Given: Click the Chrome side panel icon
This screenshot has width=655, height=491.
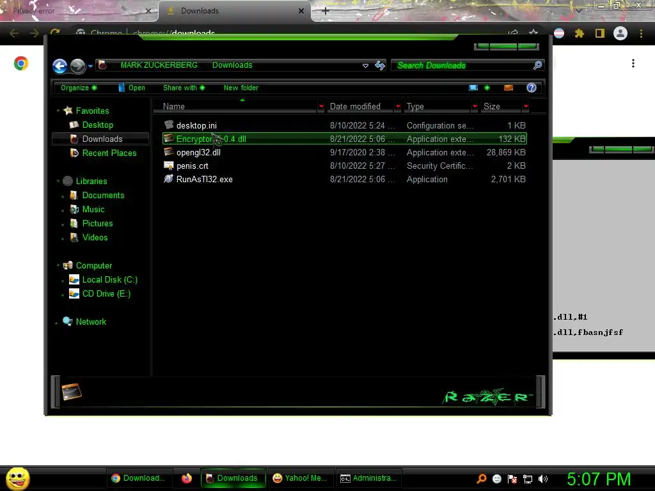Looking at the screenshot, I should [600, 33].
